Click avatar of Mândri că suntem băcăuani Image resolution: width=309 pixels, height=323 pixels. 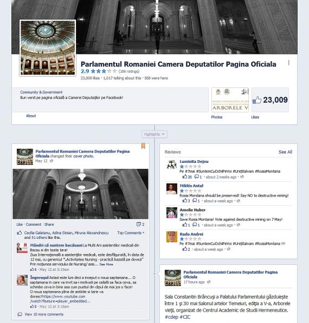(x=22, y=248)
